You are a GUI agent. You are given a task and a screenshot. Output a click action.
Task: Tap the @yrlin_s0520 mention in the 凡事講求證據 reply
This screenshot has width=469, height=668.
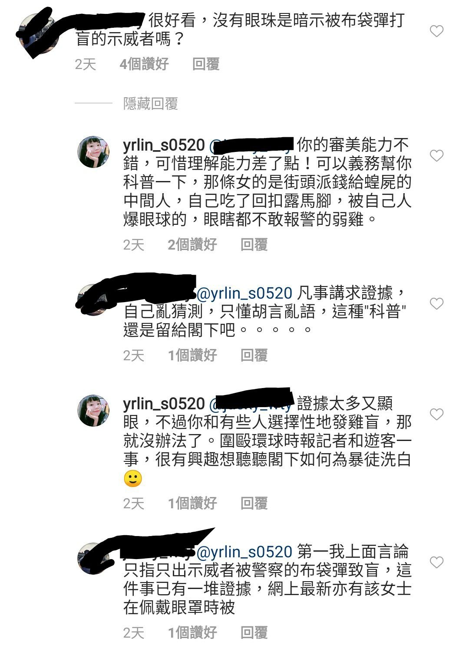pos(244,293)
